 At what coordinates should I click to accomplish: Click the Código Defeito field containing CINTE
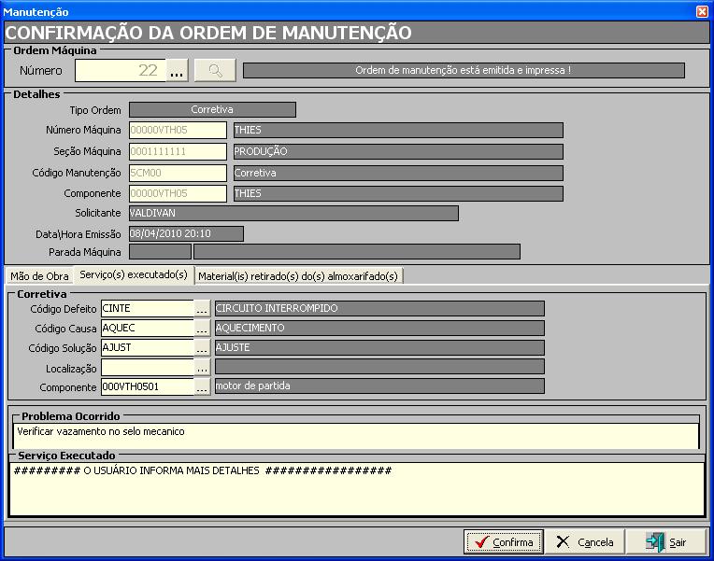coord(147,308)
